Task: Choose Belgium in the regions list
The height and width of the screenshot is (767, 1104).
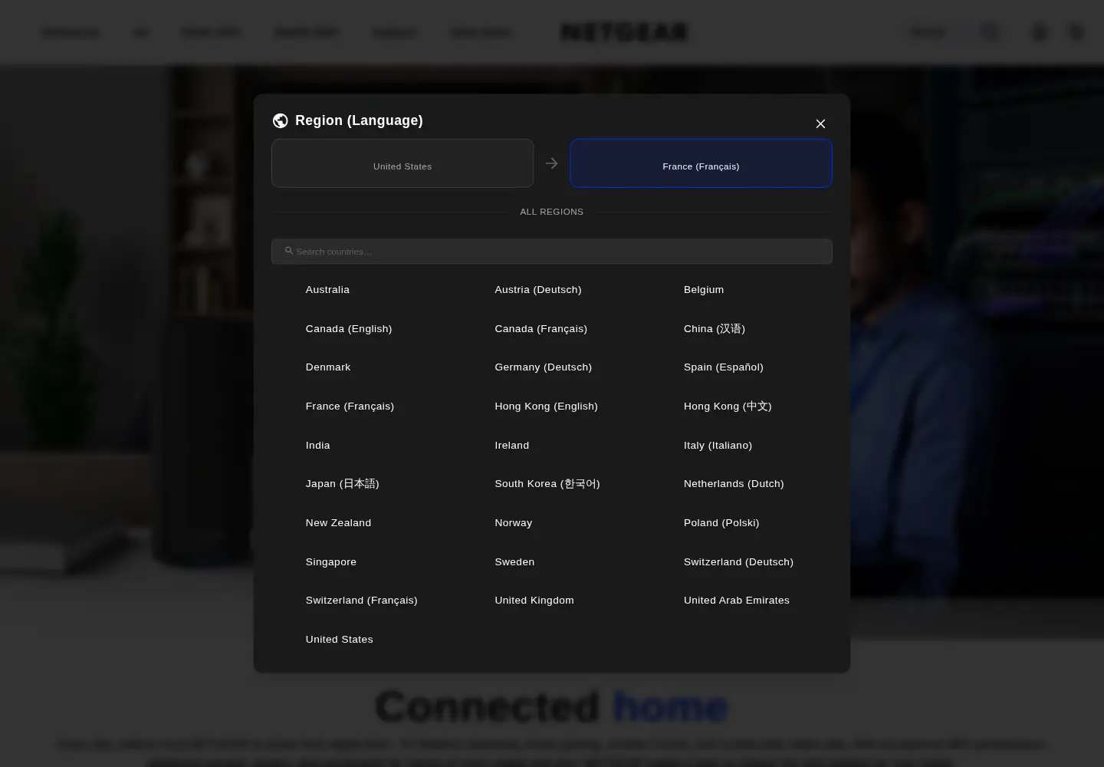Action: coord(704,290)
